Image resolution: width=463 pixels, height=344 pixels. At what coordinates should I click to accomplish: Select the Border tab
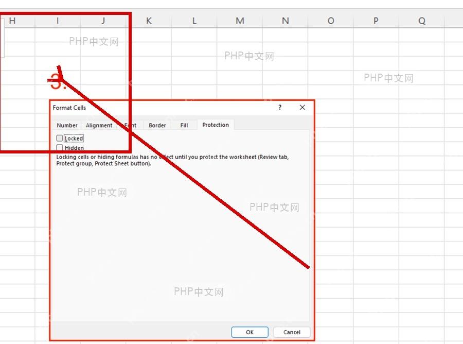pyautogui.click(x=157, y=125)
